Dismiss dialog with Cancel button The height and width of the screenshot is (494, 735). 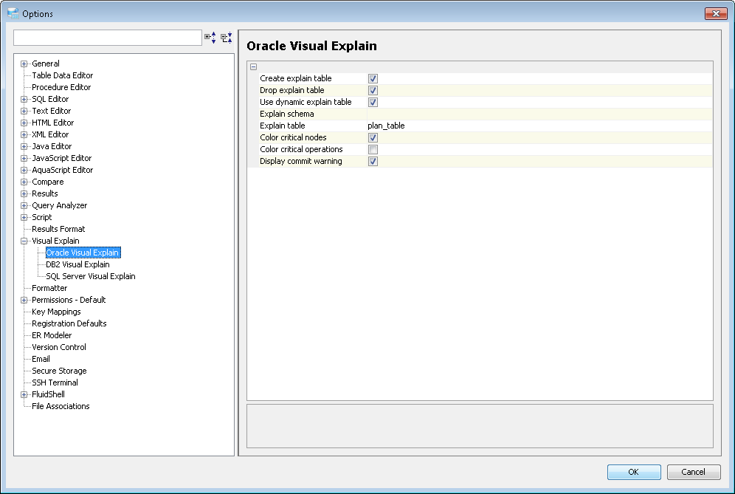693,472
